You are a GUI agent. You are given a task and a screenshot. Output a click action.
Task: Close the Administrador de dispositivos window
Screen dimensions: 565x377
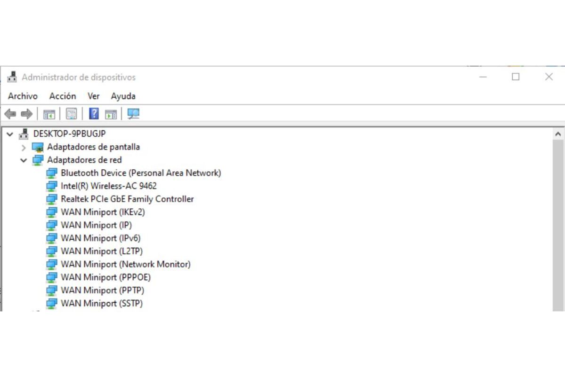(549, 77)
